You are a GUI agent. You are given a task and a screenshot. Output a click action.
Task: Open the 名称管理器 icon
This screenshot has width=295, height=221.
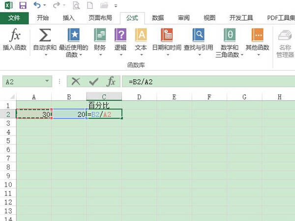point(285,35)
